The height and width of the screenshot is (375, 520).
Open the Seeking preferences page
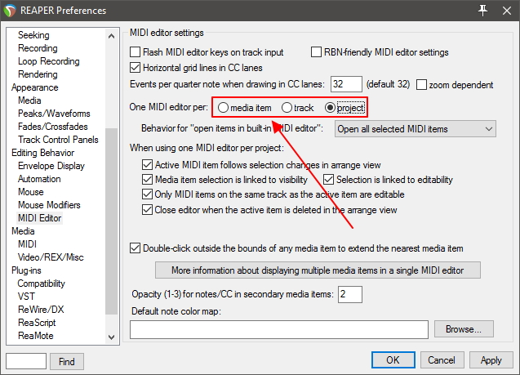coord(33,35)
